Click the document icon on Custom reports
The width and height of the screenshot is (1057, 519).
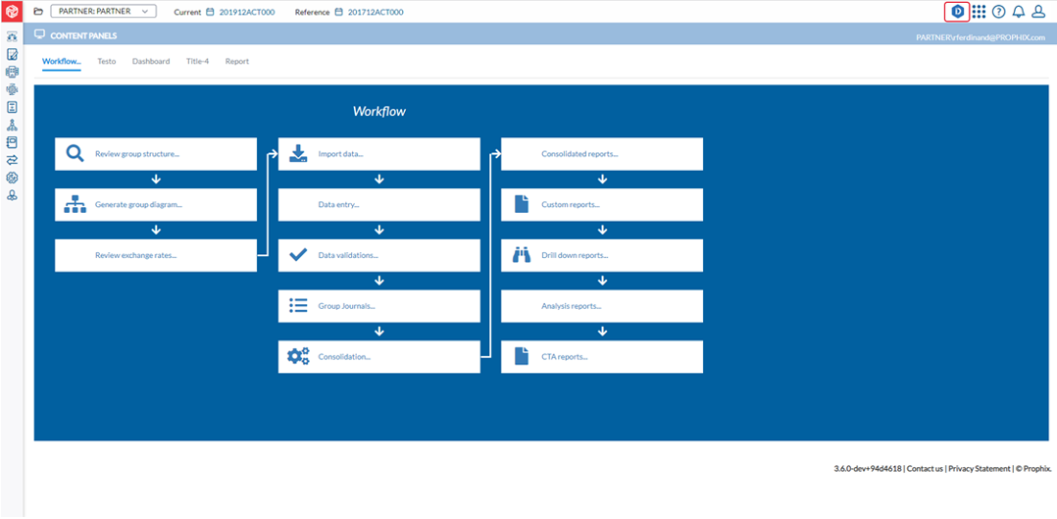click(521, 204)
